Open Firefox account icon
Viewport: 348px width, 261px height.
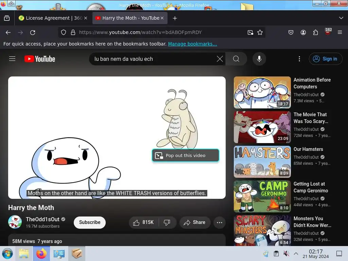(303, 32)
